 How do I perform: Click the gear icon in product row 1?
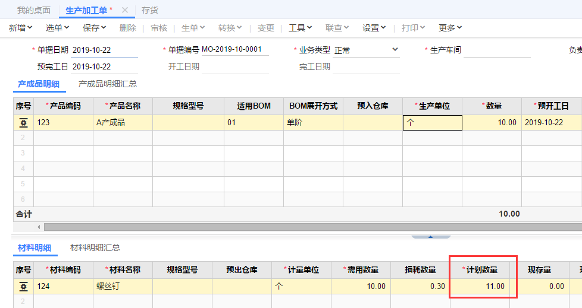pos(23,123)
